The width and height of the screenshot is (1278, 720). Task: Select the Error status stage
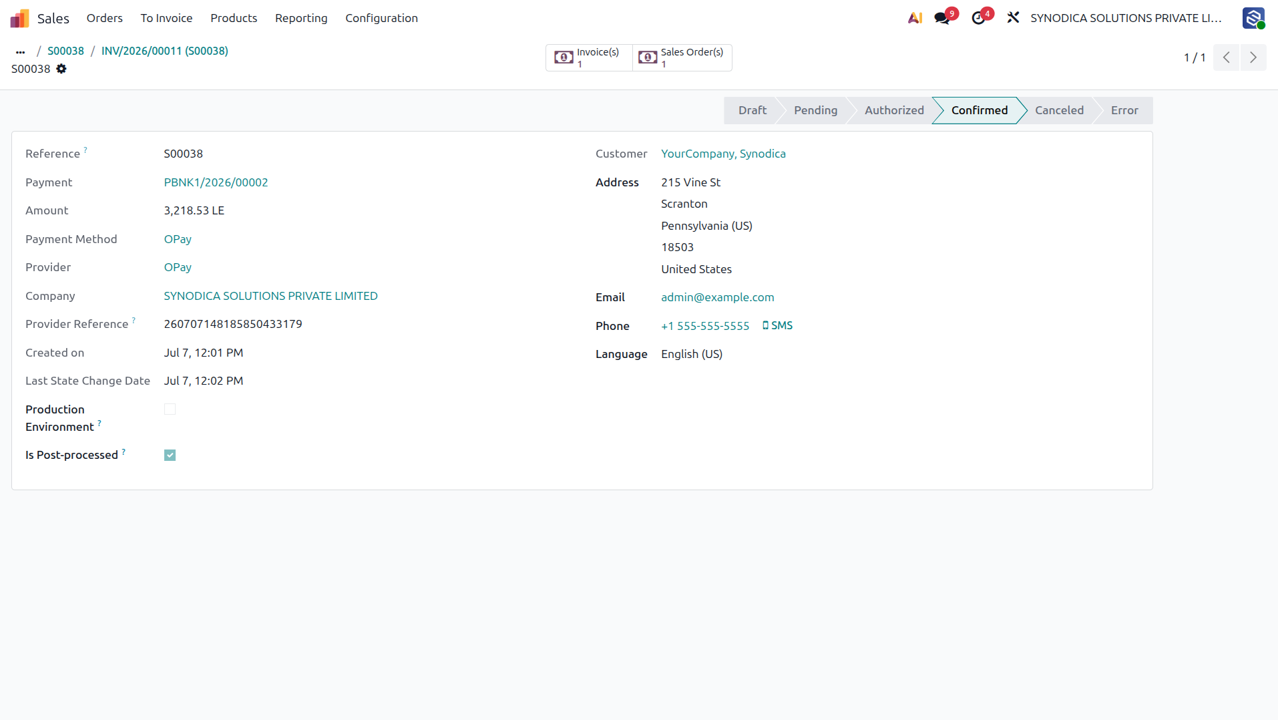[x=1124, y=110]
